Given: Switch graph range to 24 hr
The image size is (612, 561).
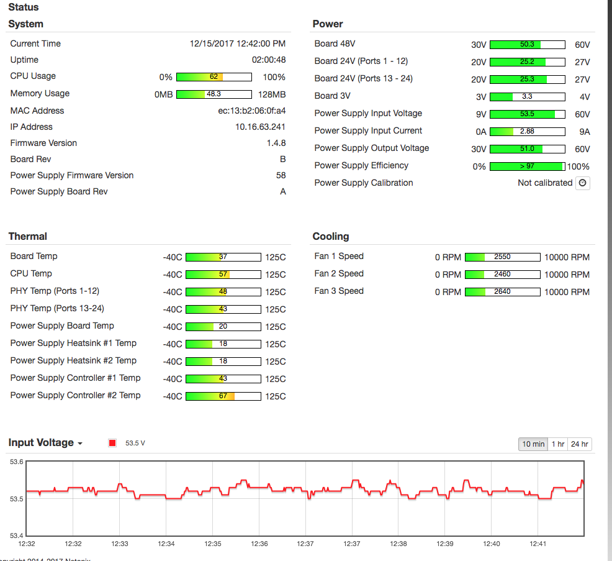Looking at the screenshot, I should pos(579,444).
